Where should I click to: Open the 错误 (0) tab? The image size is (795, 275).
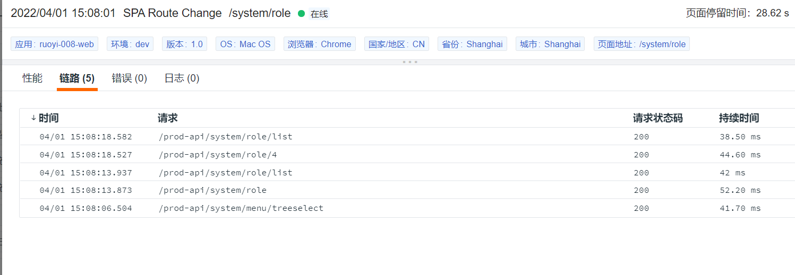tap(130, 78)
